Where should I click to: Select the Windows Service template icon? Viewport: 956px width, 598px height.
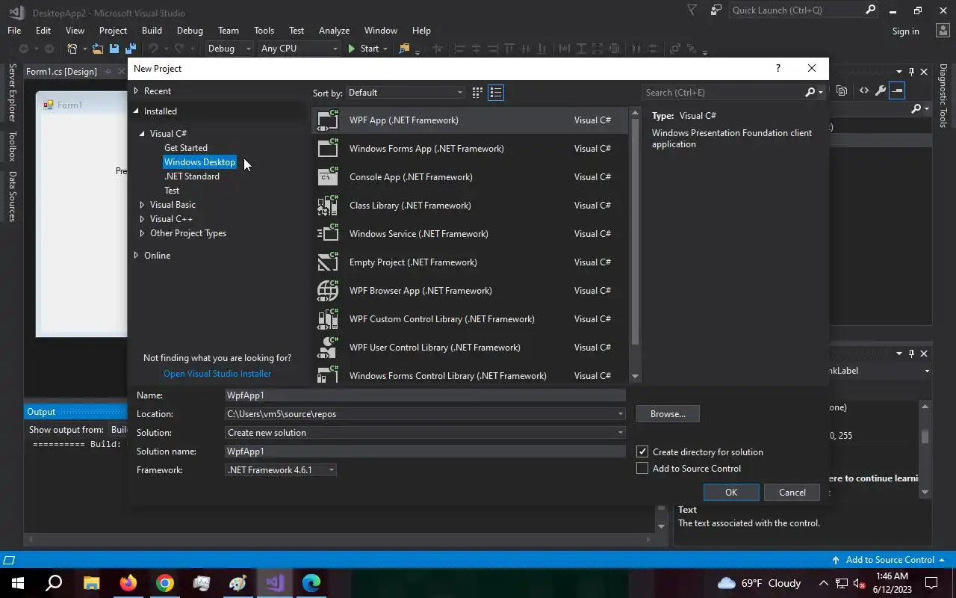tap(328, 233)
